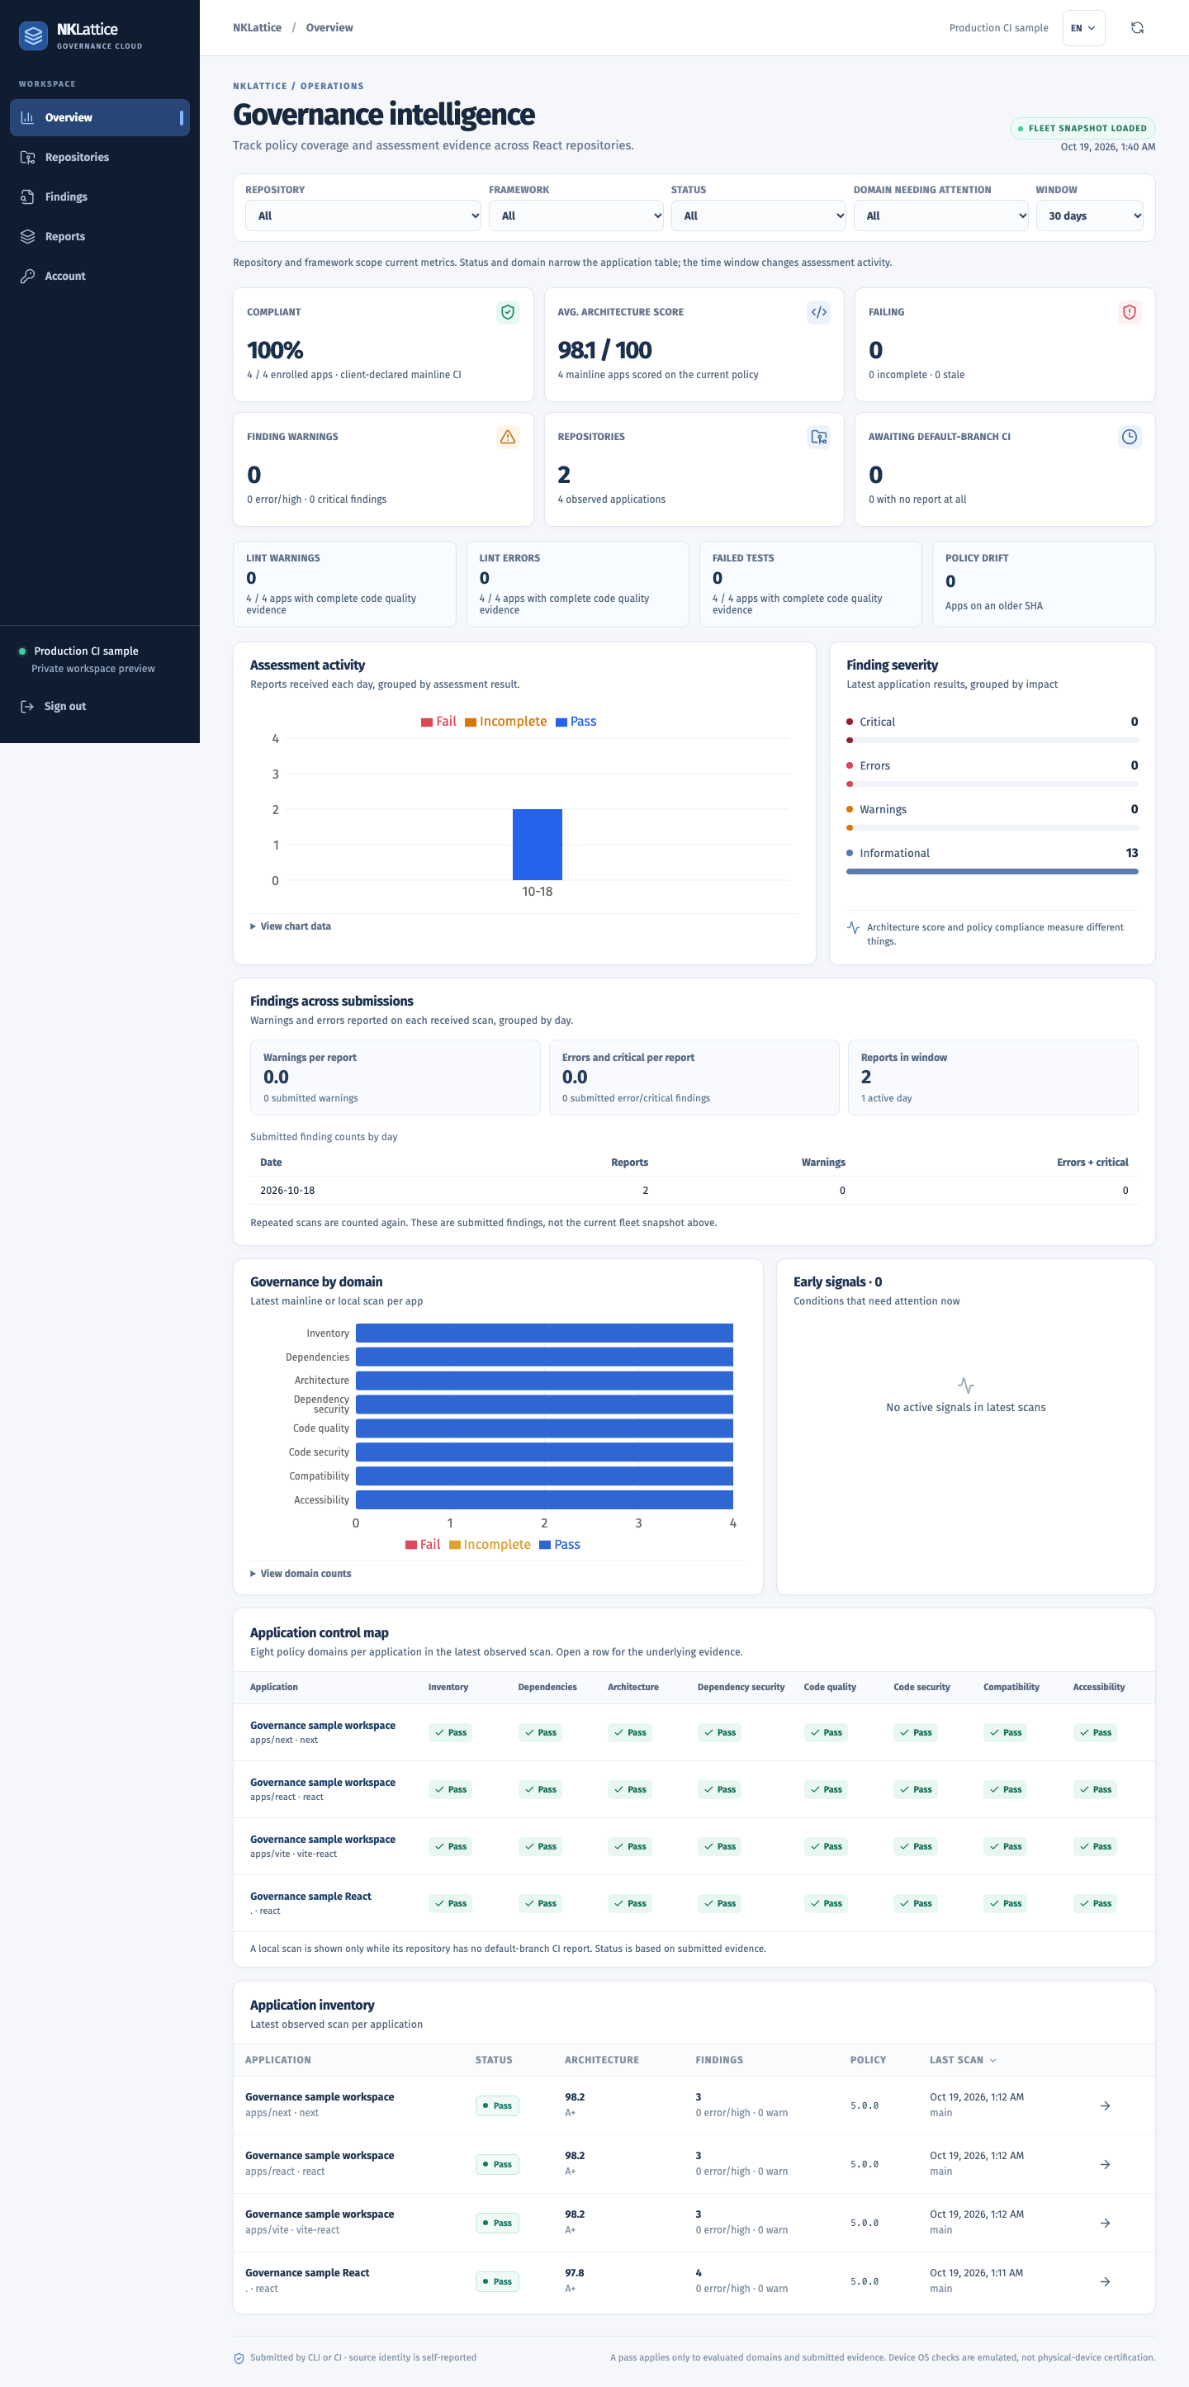Open the Account sidebar page

tap(99, 276)
